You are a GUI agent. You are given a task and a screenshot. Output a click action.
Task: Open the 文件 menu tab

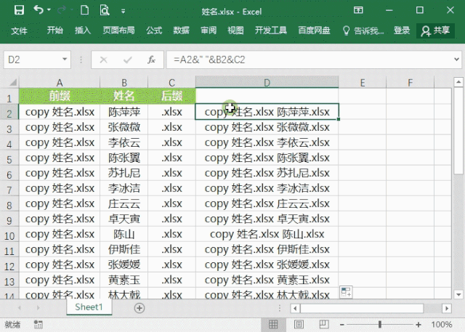click(19, 31)
